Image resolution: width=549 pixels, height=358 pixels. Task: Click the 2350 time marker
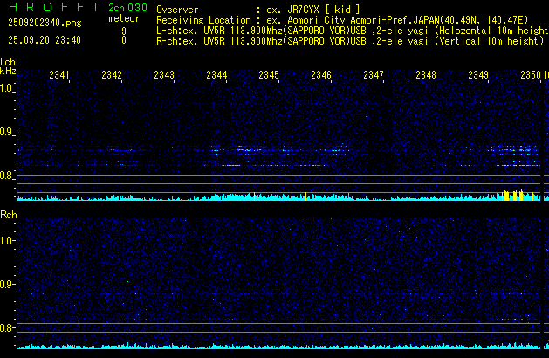531,76
